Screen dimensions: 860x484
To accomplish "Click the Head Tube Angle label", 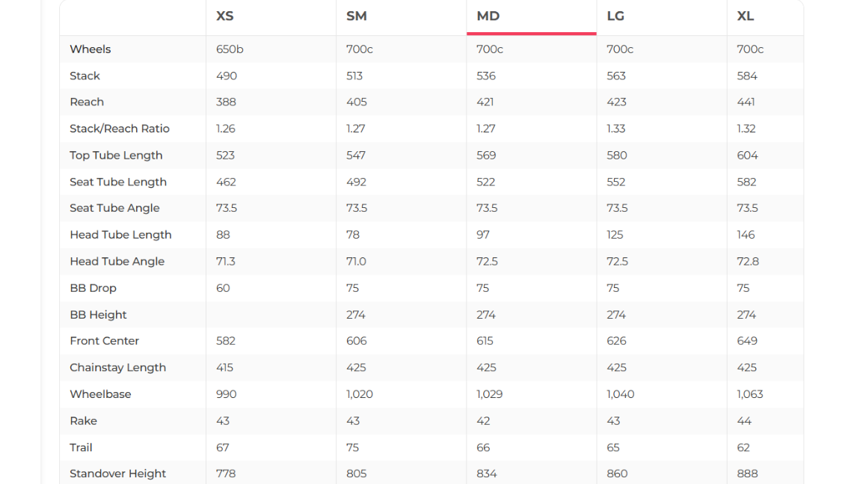I will (117, 261).
